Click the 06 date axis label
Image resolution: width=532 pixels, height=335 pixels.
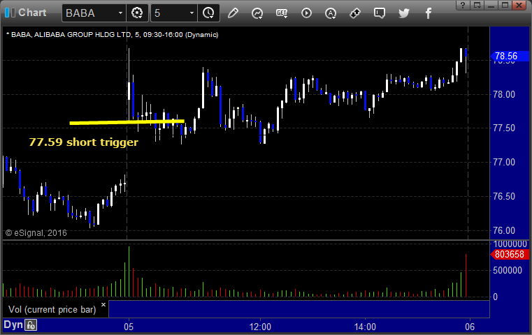click(470, 327)
